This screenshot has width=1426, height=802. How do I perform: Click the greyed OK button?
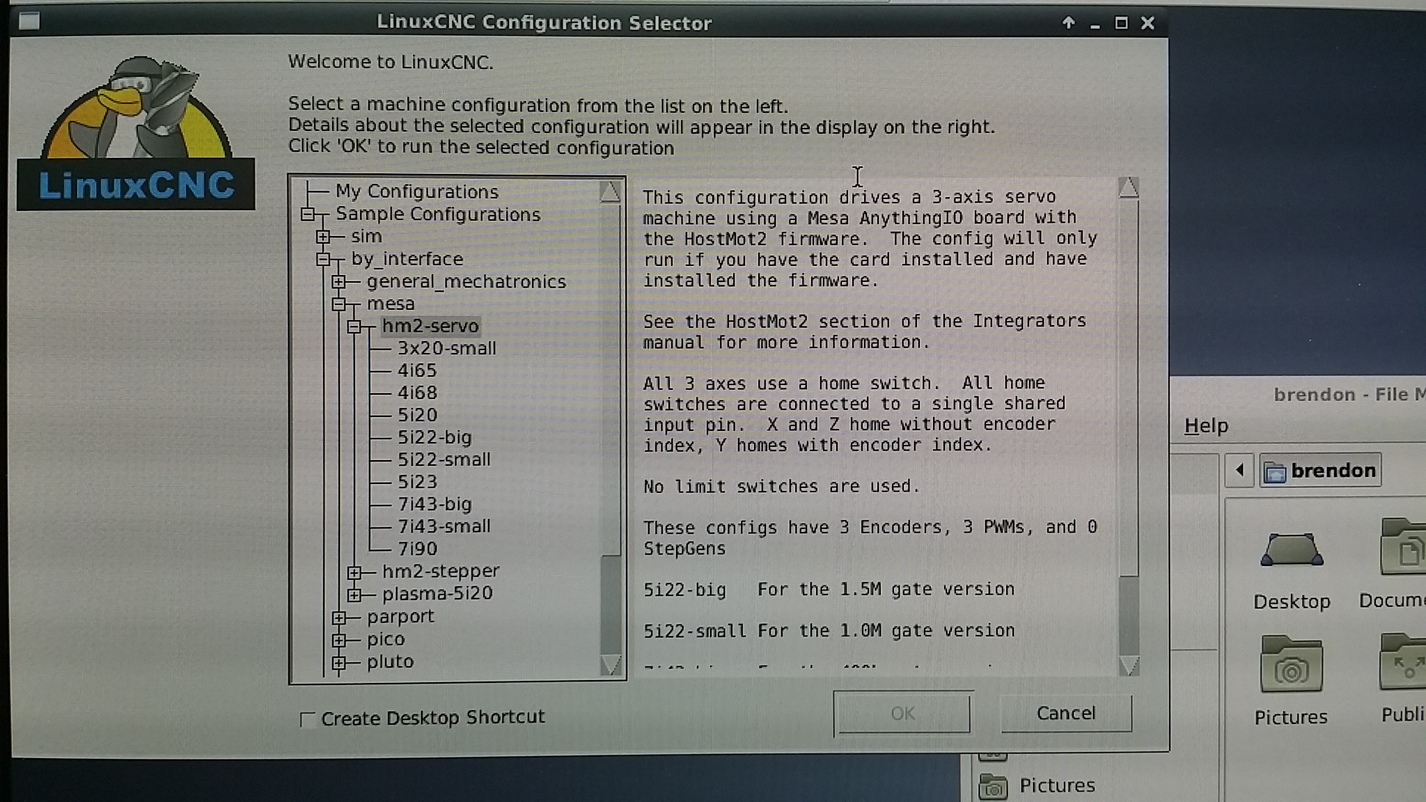point(902,713)
